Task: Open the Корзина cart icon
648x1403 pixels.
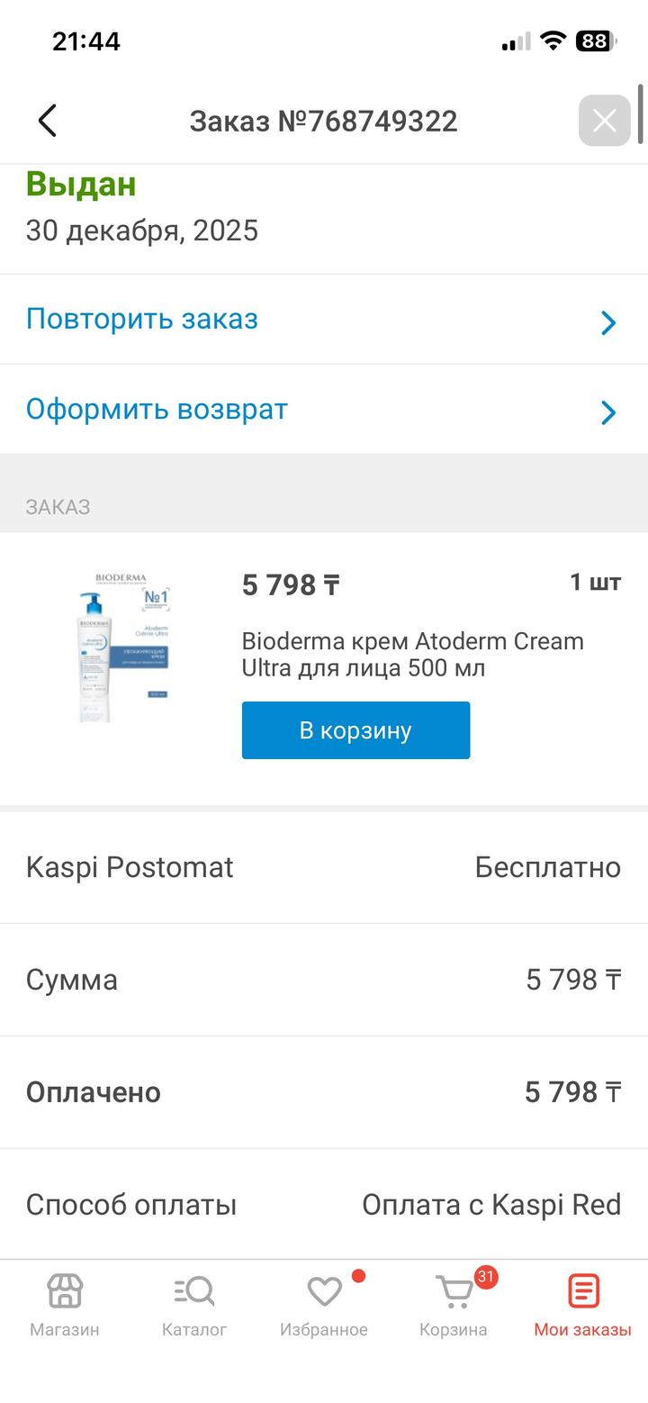Action: click(453, 1293)
